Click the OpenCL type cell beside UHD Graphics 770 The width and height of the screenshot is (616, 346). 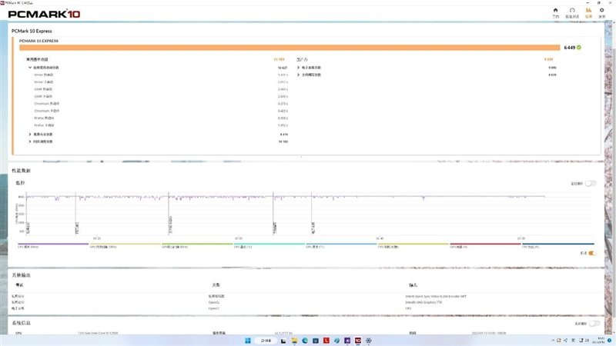point(214,302)
